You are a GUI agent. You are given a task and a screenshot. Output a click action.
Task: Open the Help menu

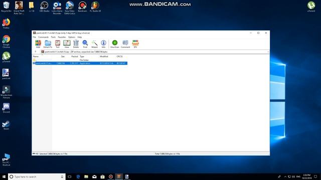pos(80,37)
